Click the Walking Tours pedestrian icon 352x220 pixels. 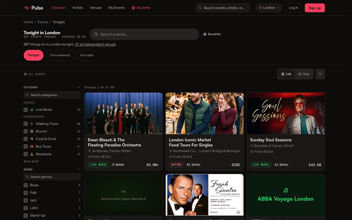point(32,124)
